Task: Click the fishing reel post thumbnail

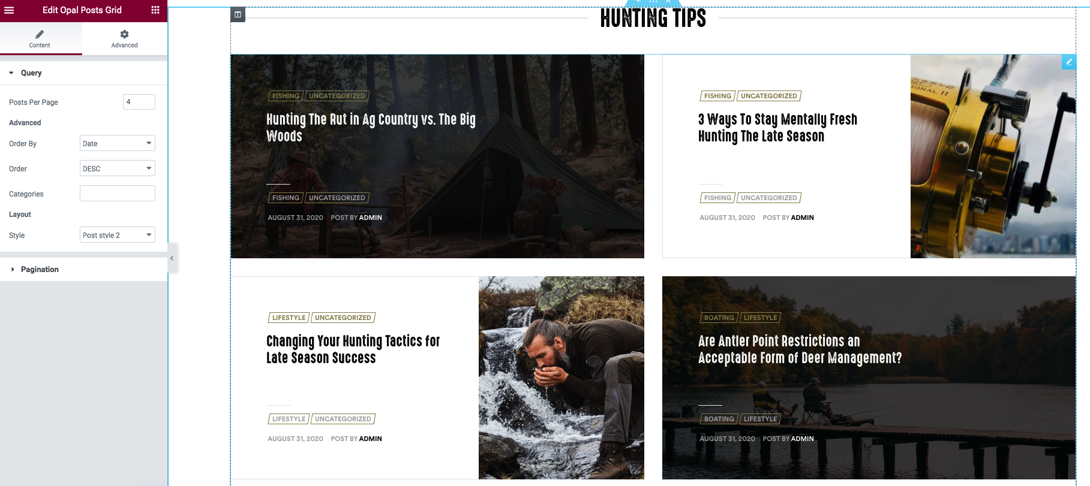Action: click(x=993, y=156)
